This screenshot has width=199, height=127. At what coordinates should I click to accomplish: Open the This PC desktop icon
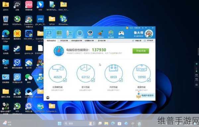click(6, 50)
